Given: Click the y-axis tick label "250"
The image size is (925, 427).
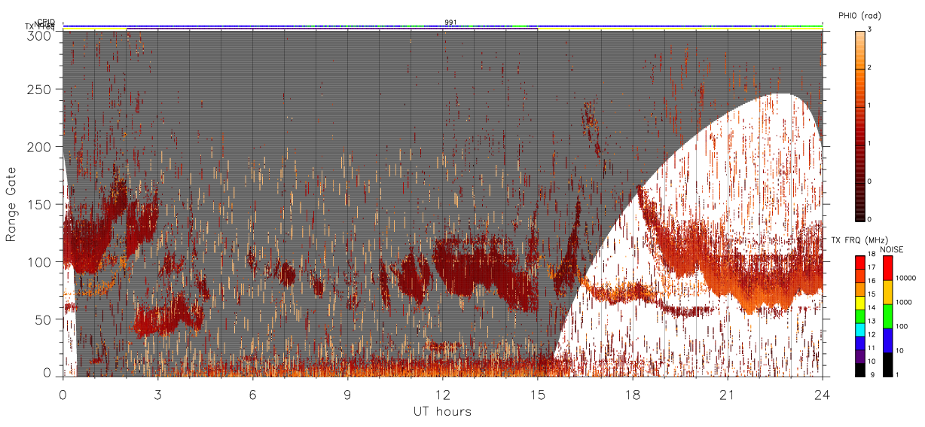Looking at the screenshot, I should [38, 90].
